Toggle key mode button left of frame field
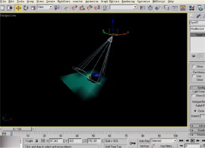Image resolution: width=205 pixels, height=148 pixels. point(181,146)
